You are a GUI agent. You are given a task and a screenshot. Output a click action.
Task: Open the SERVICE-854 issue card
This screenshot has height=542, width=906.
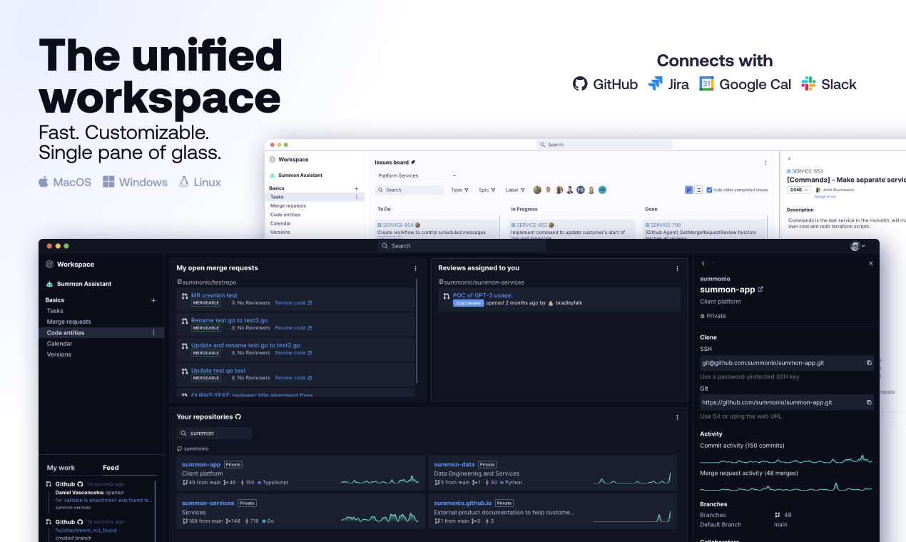(435, 229)
